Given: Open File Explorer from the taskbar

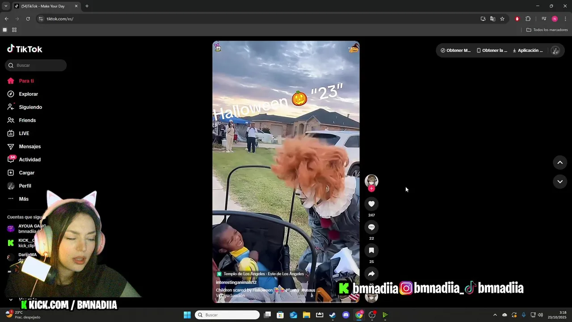Looking at the screenshot, I should pos(307,315).
